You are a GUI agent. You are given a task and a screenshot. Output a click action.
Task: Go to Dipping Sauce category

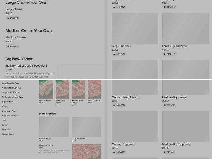tap(8, 134)
